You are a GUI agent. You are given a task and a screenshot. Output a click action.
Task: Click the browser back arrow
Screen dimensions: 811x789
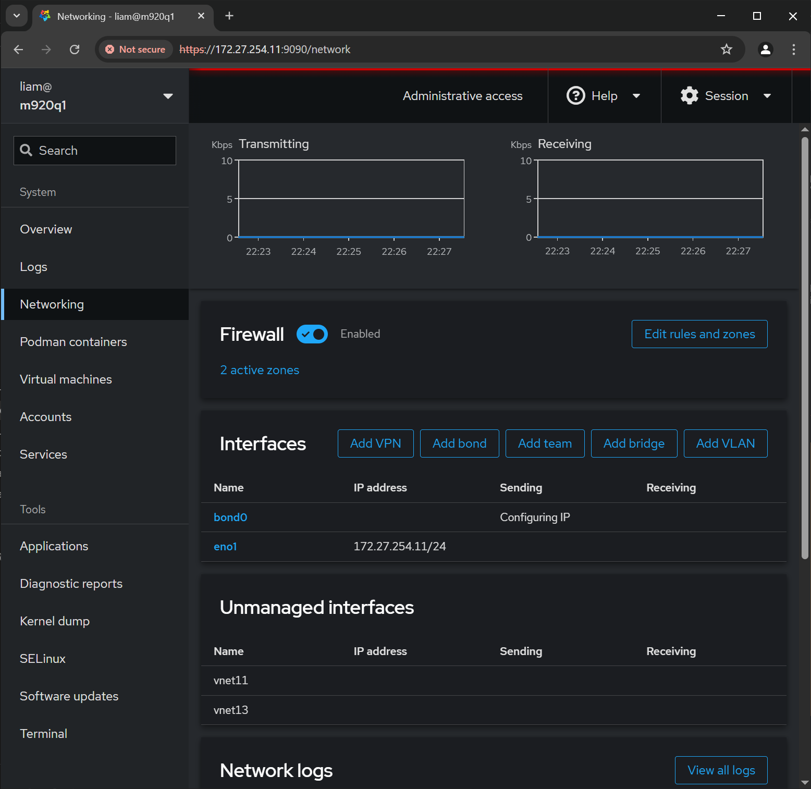click(19, 50)
